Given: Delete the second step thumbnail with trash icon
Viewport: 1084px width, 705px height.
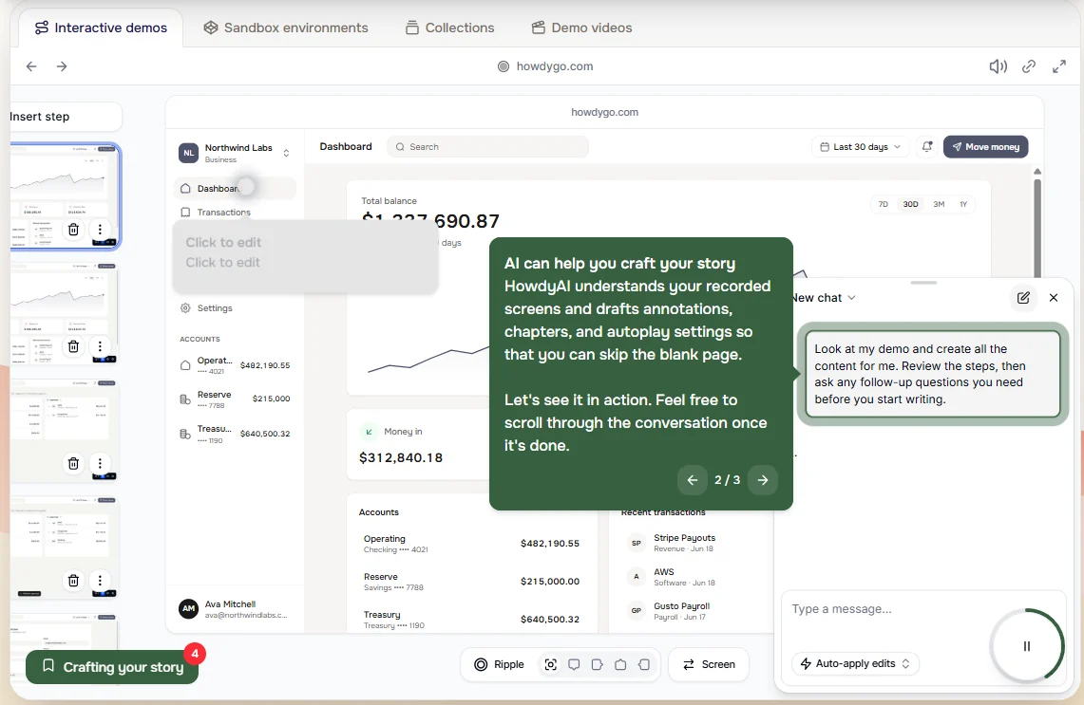Looking at the screenshot, I should click(73, 346).
